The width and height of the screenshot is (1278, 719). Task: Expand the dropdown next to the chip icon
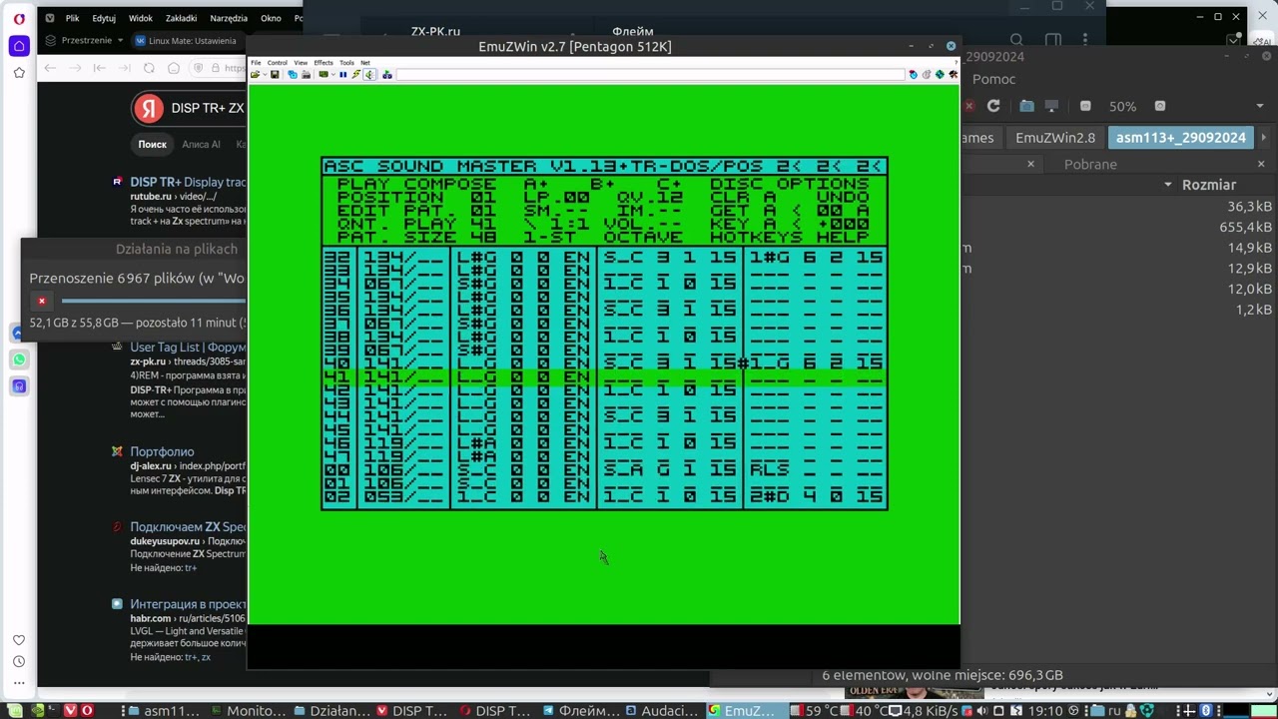tap(333, 75)
